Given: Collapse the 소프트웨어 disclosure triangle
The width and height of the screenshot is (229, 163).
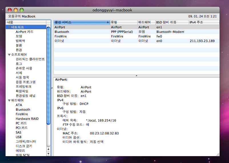Looking at the screenshot, I should (x=9, y=55).
